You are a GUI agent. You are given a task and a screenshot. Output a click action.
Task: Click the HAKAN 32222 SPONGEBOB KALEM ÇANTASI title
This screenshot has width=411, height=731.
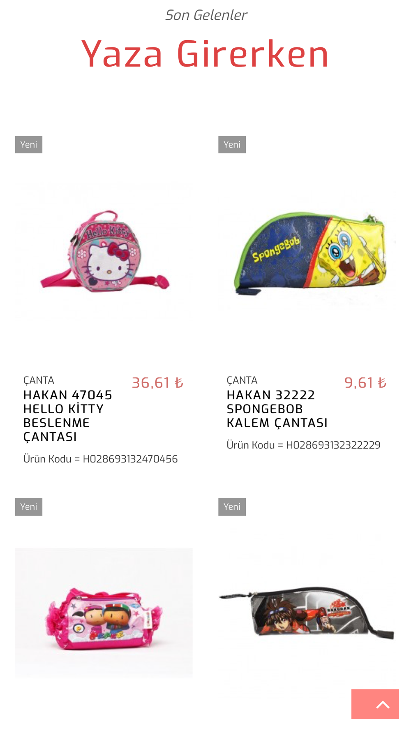[x=277, y=409]
